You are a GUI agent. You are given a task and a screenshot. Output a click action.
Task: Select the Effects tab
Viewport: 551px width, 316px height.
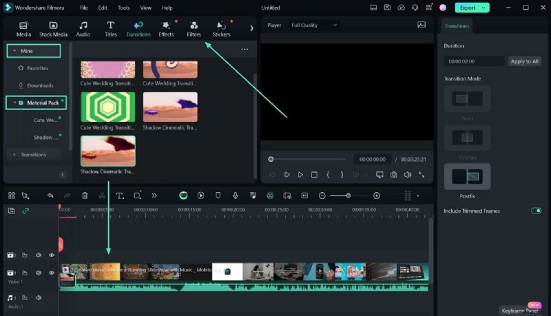[166, 29]
